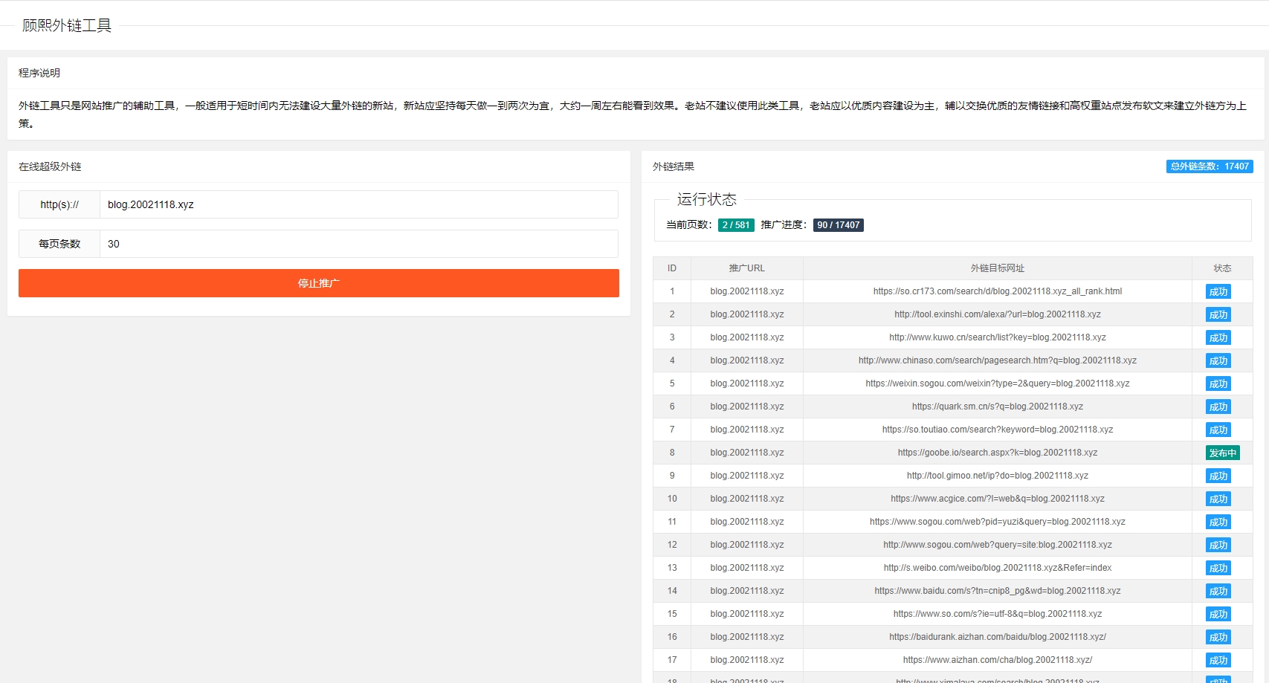Click the 当前页数 label
This screenshot has width=1269, height=683.
[x=689, y=224]
